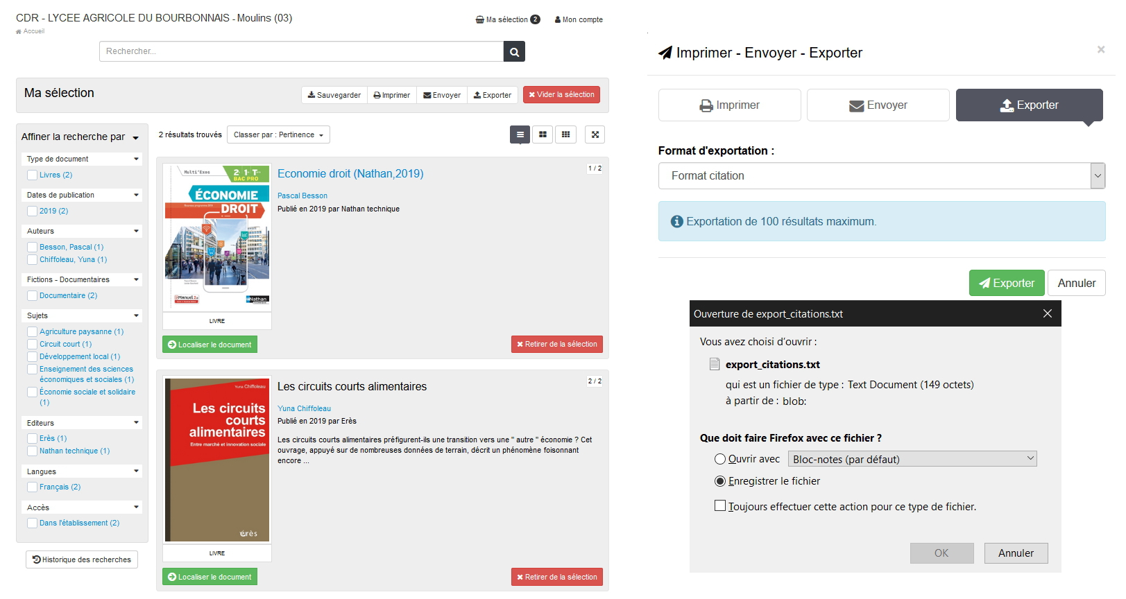Screen dimensions: 1126x599
Task: Click the green Exporter button
Action: [1006, 283]
